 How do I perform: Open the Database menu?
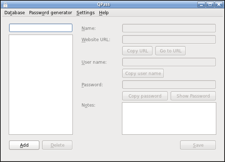click(15, 13)
